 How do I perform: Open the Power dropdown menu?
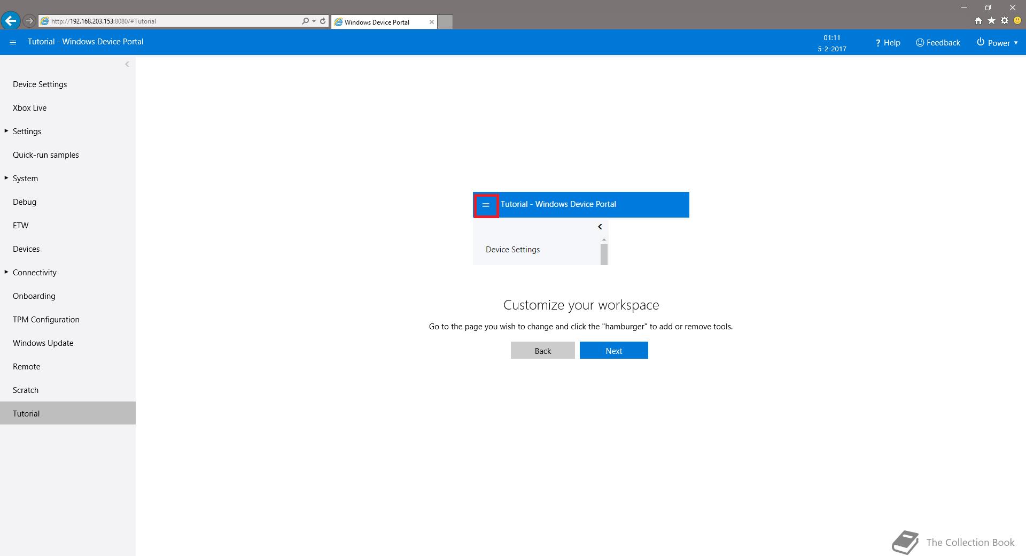[997, 43]
